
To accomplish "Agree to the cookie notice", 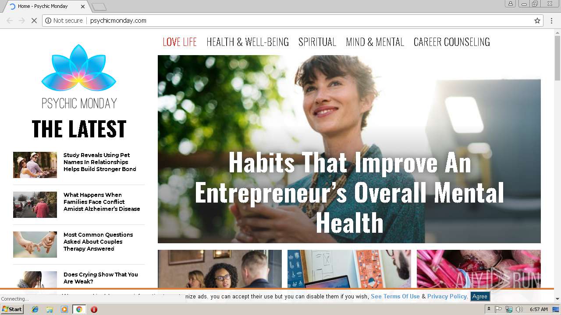I will tap(479, 296).
